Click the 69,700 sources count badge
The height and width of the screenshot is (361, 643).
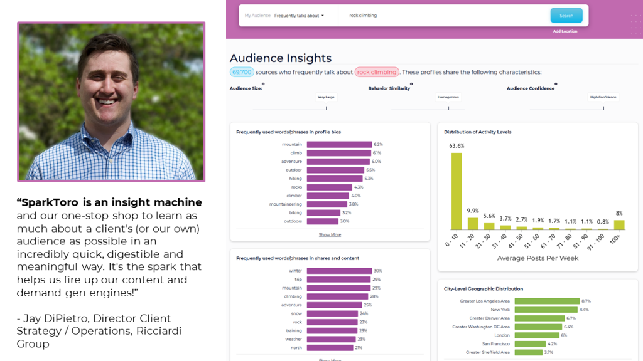click(x=242, y=72)
